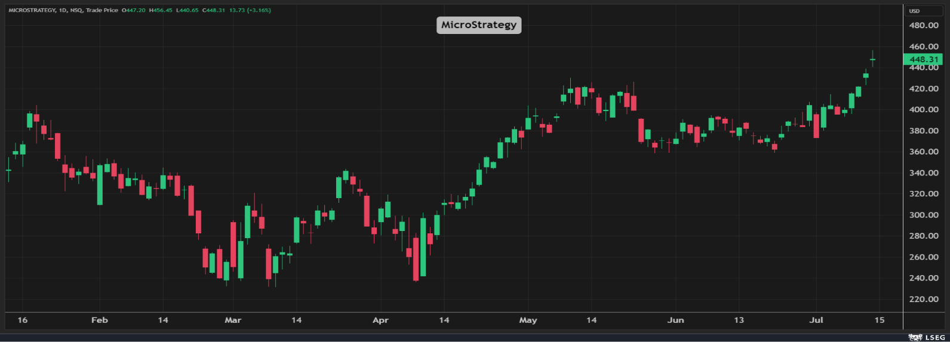Viewport: 950px width, 342px height.
Task: Click the 220.00 price axis label
Action: click(924, 299)
